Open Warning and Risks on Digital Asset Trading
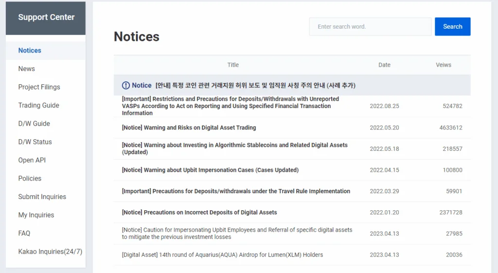 coord(189,127)
